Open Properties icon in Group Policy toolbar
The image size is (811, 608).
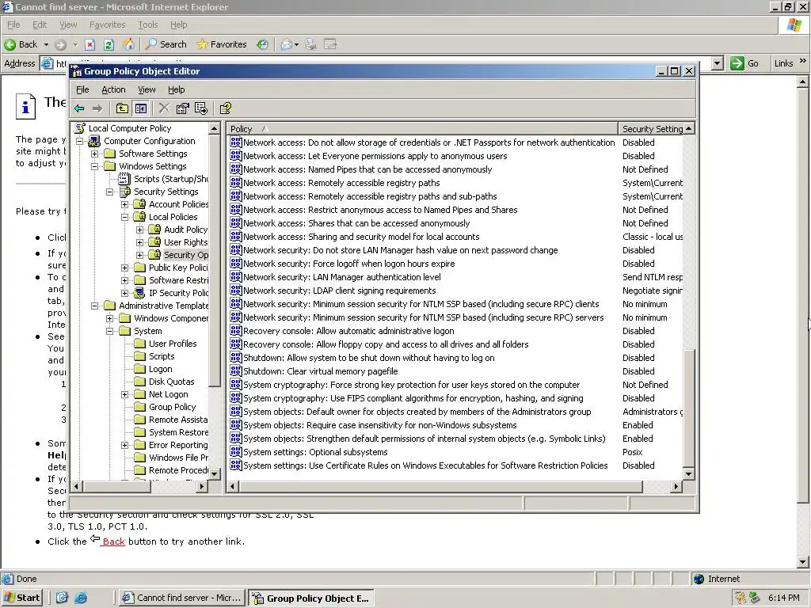point(183,108)
